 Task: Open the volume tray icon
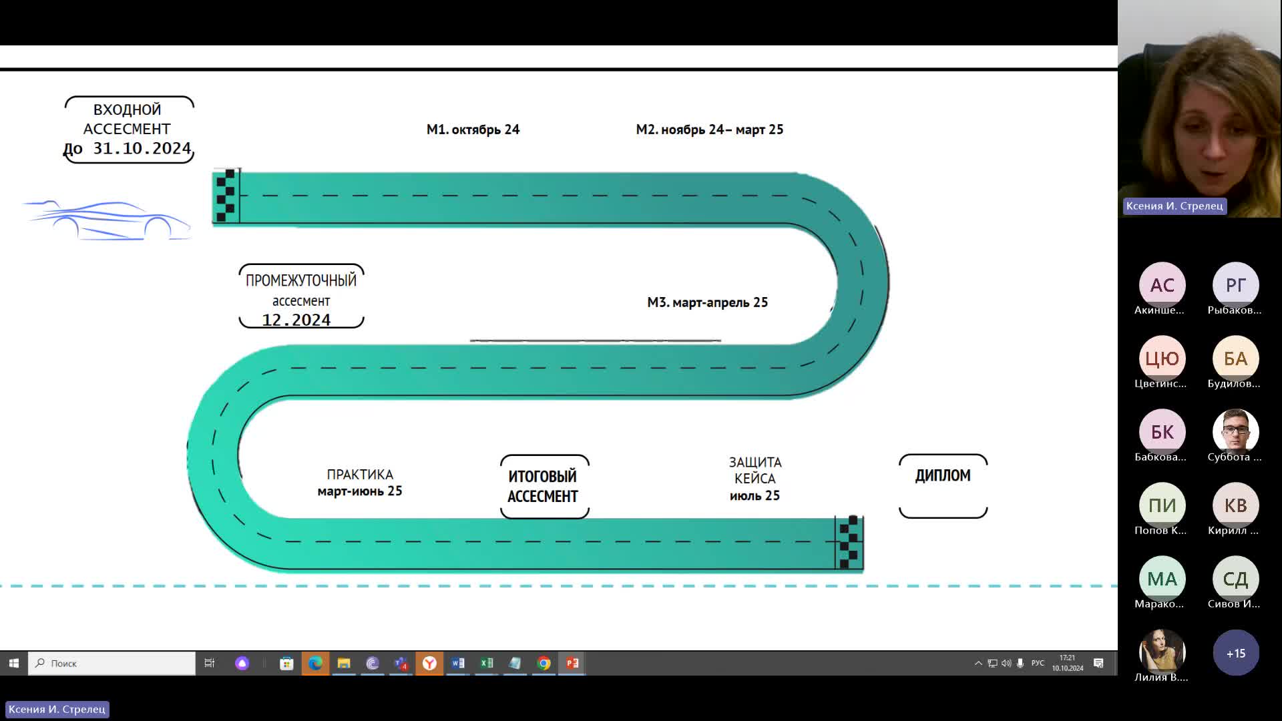pyautogui.click(x=1006, y=663)
